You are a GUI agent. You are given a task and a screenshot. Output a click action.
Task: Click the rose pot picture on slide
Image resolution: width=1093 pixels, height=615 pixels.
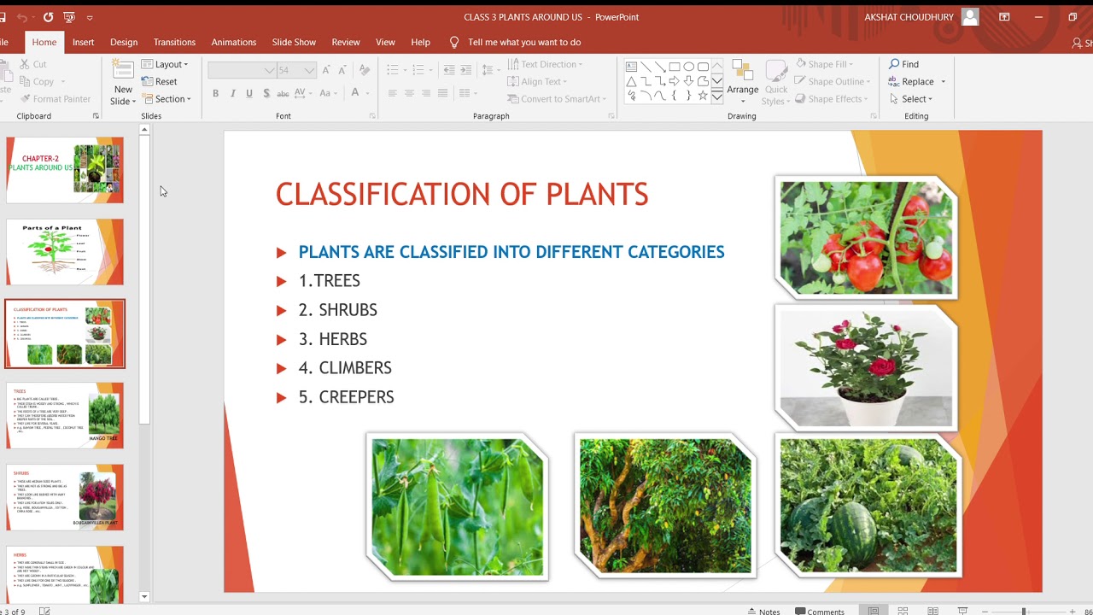pos(866,367)
